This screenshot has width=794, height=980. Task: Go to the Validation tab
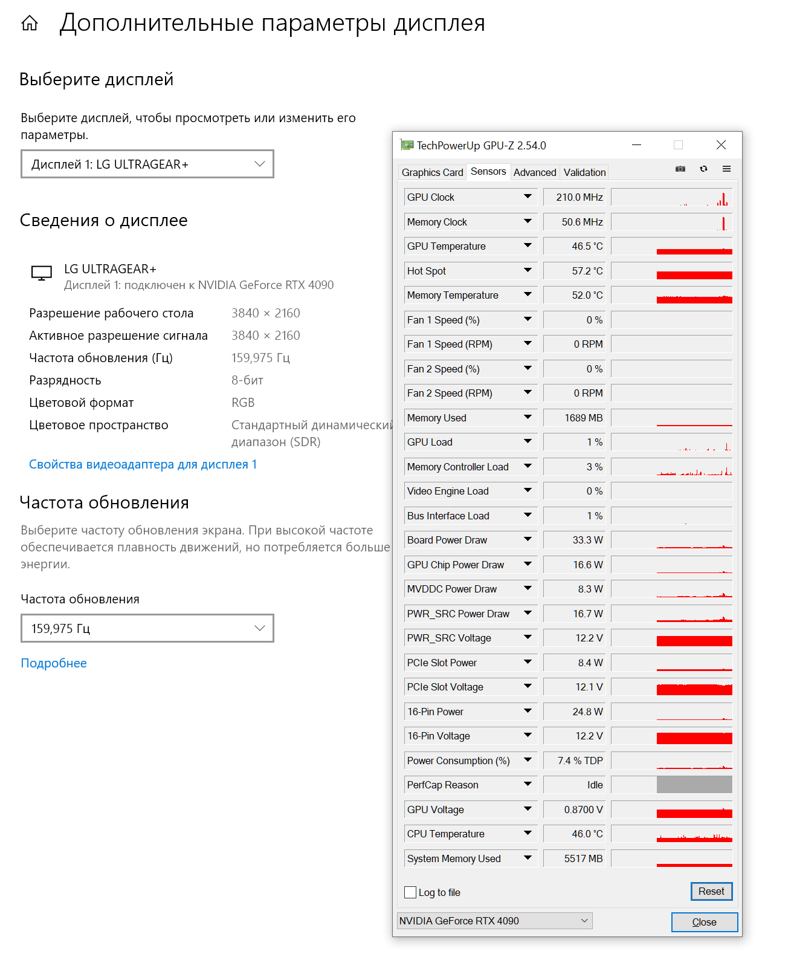(x=584, y=172)
